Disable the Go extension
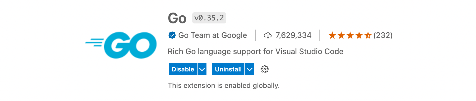 (x=183, y=69)
